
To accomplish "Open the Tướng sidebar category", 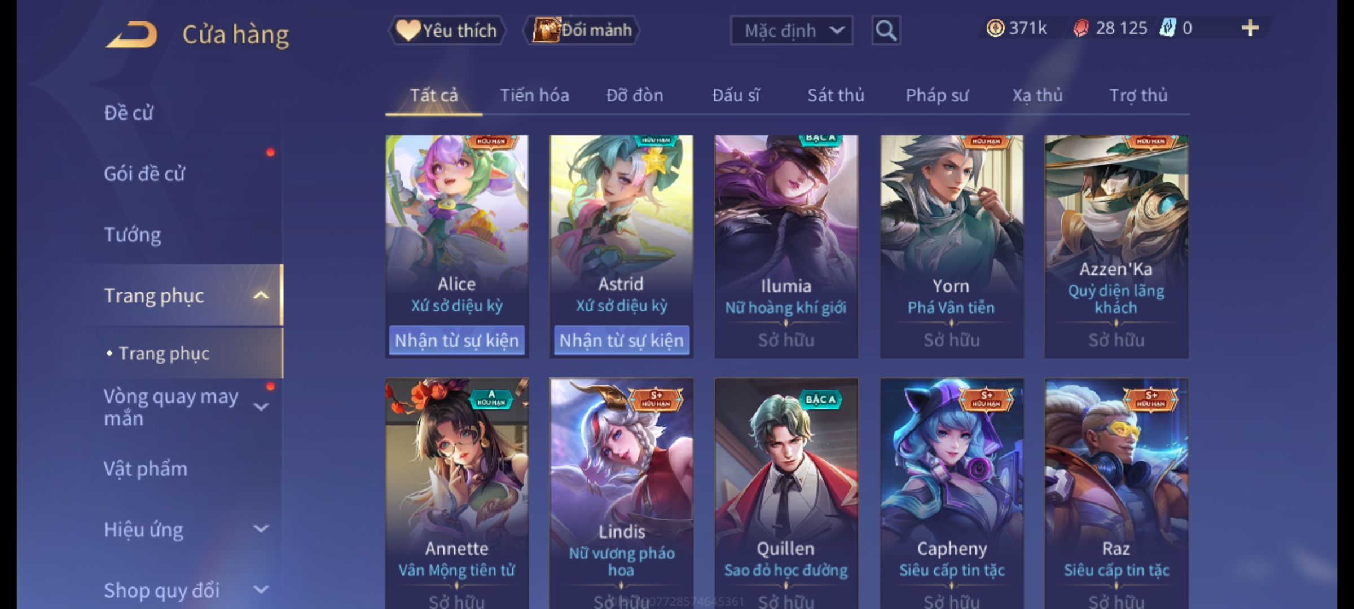I will tap(133, 235).
